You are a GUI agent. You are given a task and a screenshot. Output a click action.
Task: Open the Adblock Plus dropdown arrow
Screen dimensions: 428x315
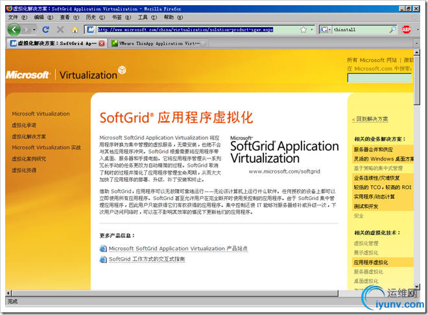[x=418, y=29]
